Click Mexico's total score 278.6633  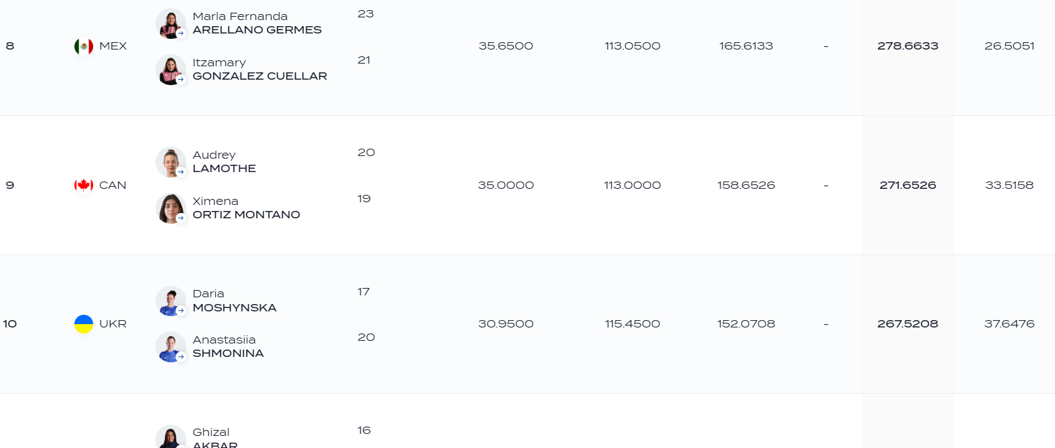[x=908, y=46]
